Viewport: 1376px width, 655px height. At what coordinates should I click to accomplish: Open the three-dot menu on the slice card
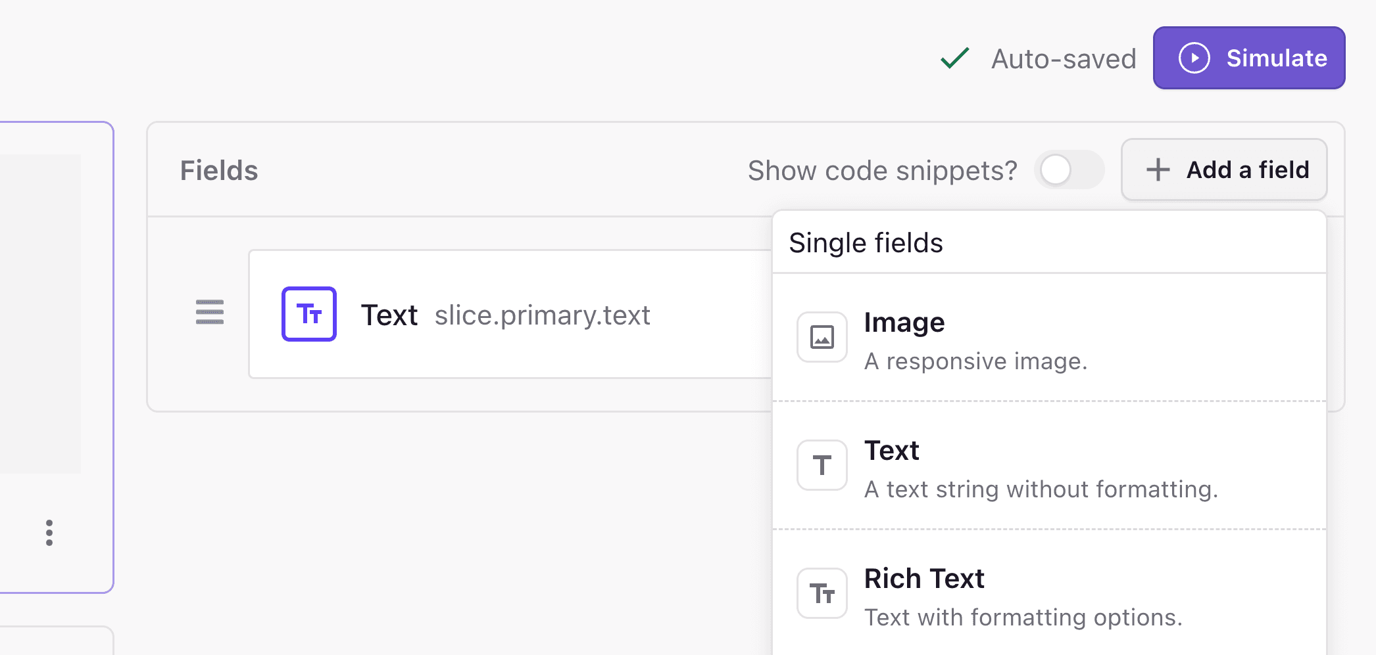[49, 533]
